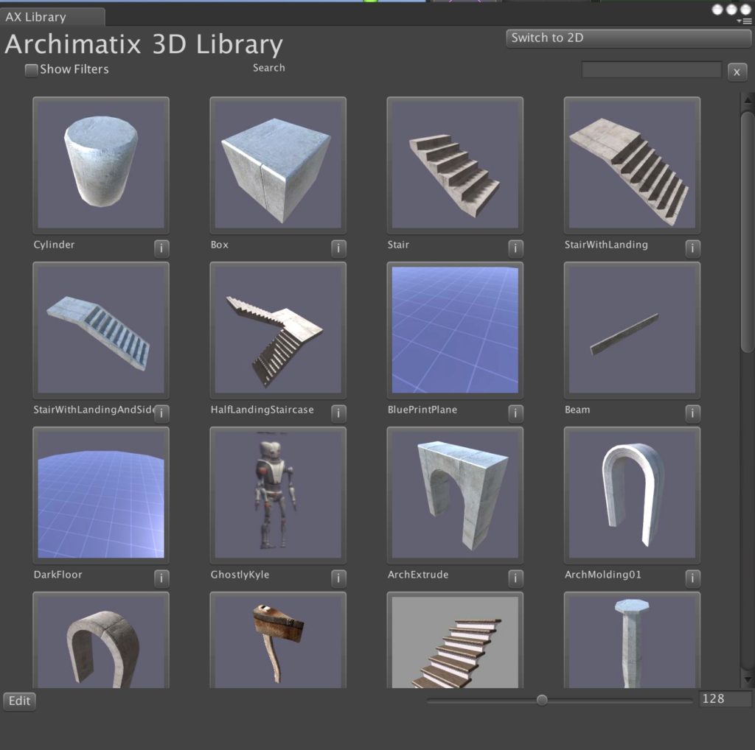Open the panel options menu icon

(747, 21)
